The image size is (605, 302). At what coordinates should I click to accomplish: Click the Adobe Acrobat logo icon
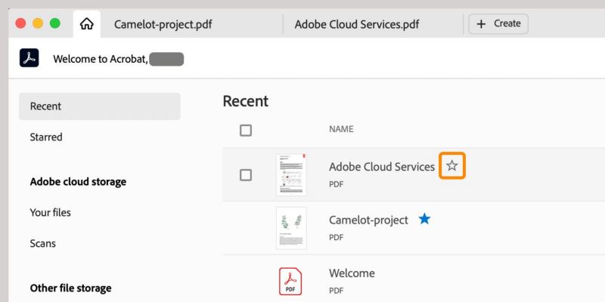tap(29, 58)
